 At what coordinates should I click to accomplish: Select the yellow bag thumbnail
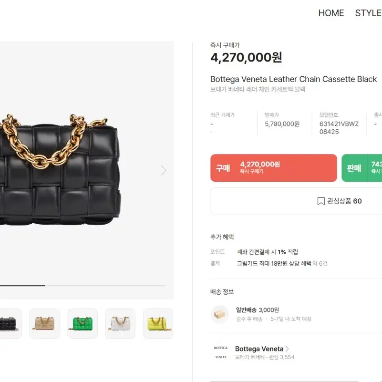point(158,323)
